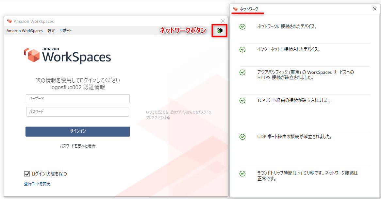Click the 次の情報を使用してログインしてください text
The image size is (381, 199).
coord(78,80)
